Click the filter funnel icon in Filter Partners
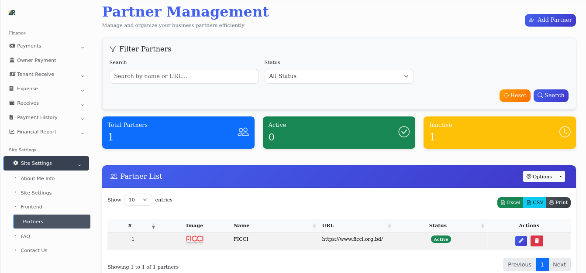This screenshot has height=273, width=586. 113,49
